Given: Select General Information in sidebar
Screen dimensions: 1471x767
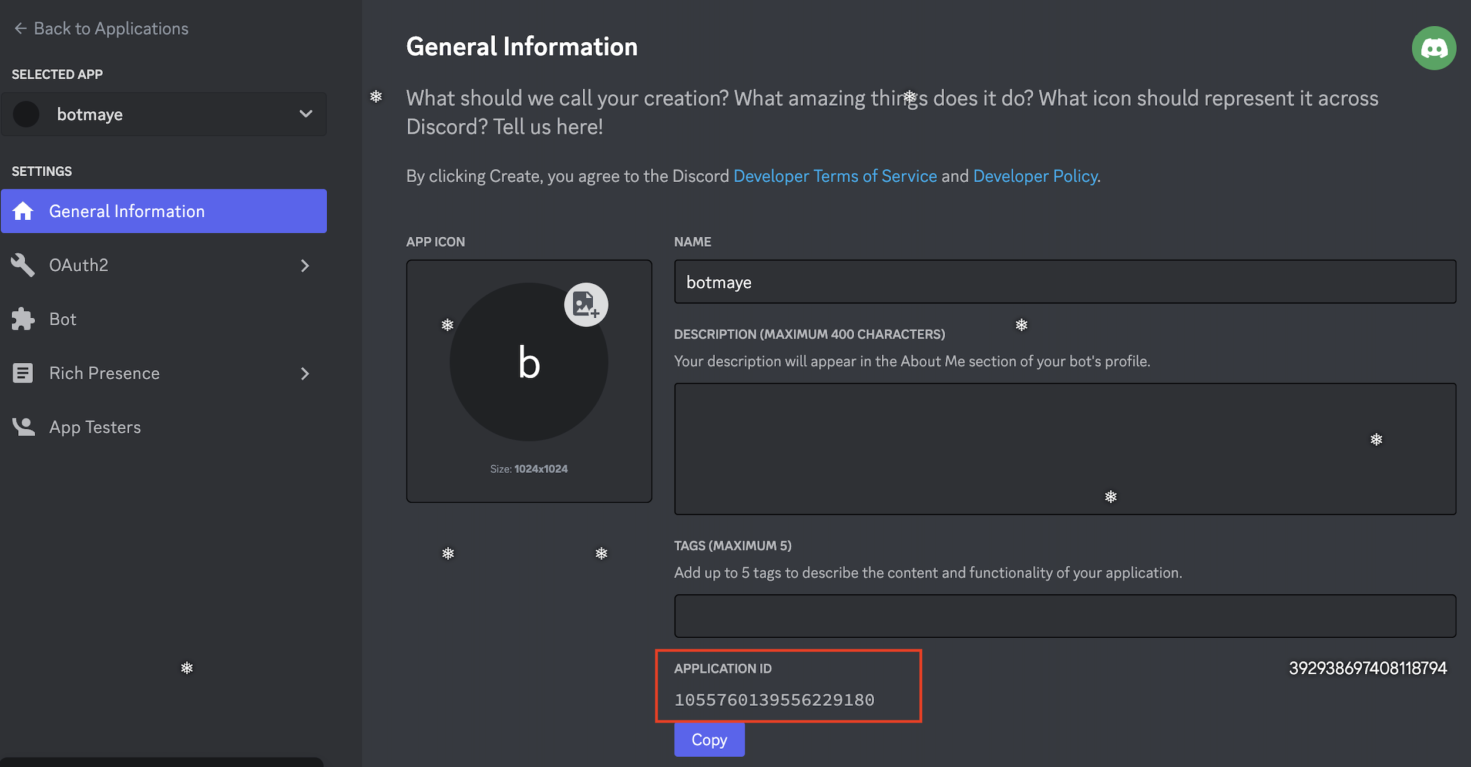Looking at the screenshot, I should pos(127,211).
